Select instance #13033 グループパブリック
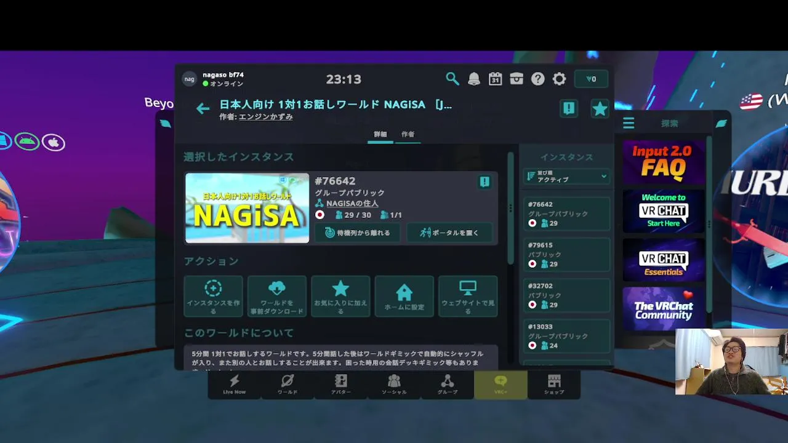The height and width of the screenshot is (443, 788). (x=566, y=336)
